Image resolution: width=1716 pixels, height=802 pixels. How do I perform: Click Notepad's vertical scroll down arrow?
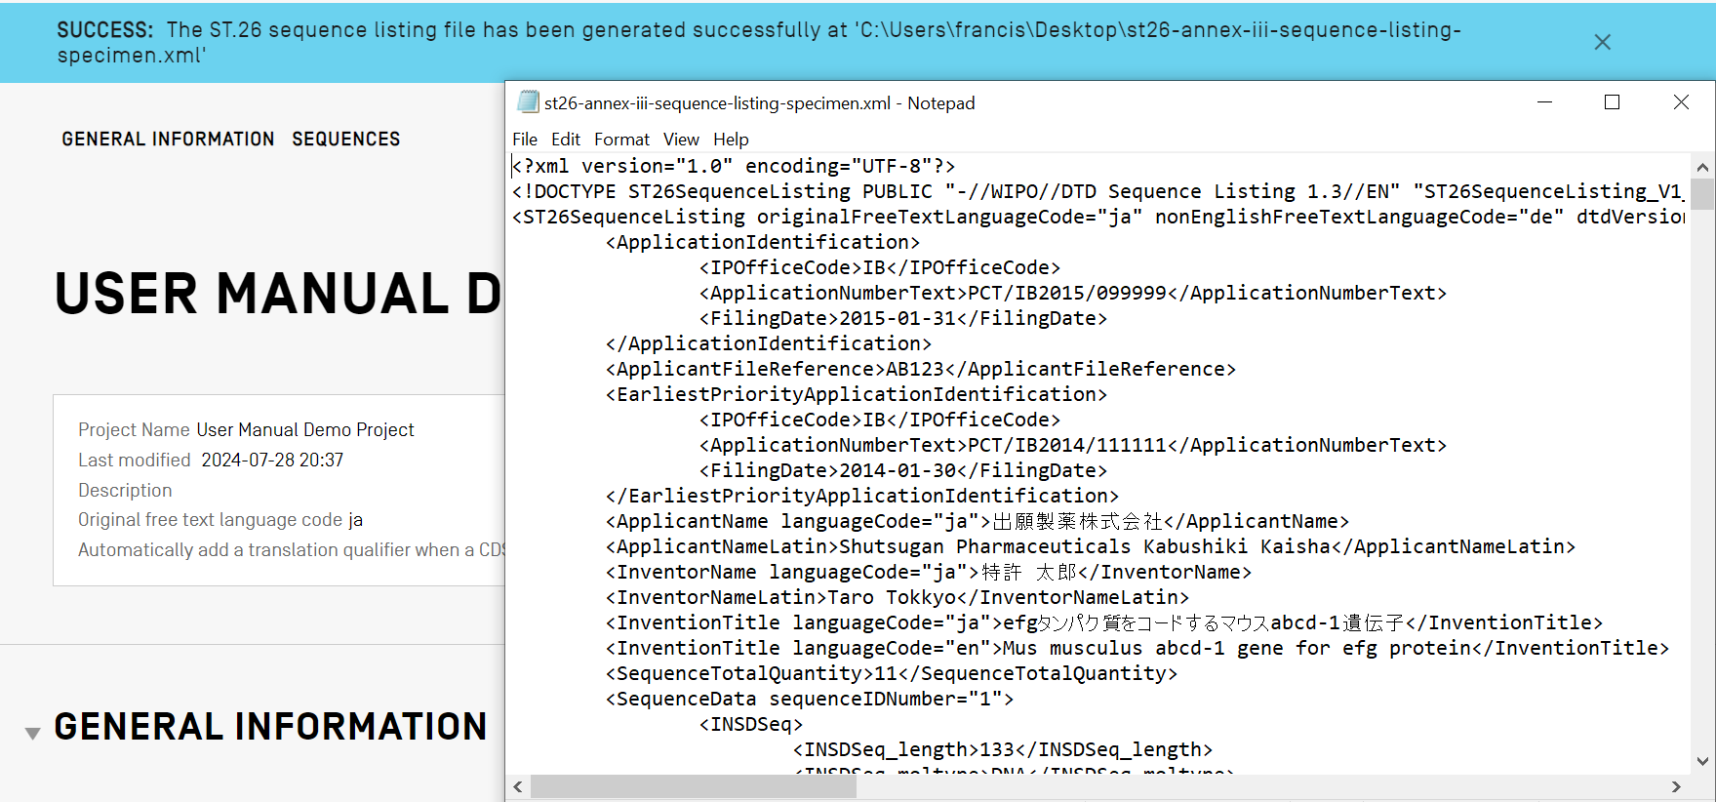pyautogui.click(x=1702, y=761)
